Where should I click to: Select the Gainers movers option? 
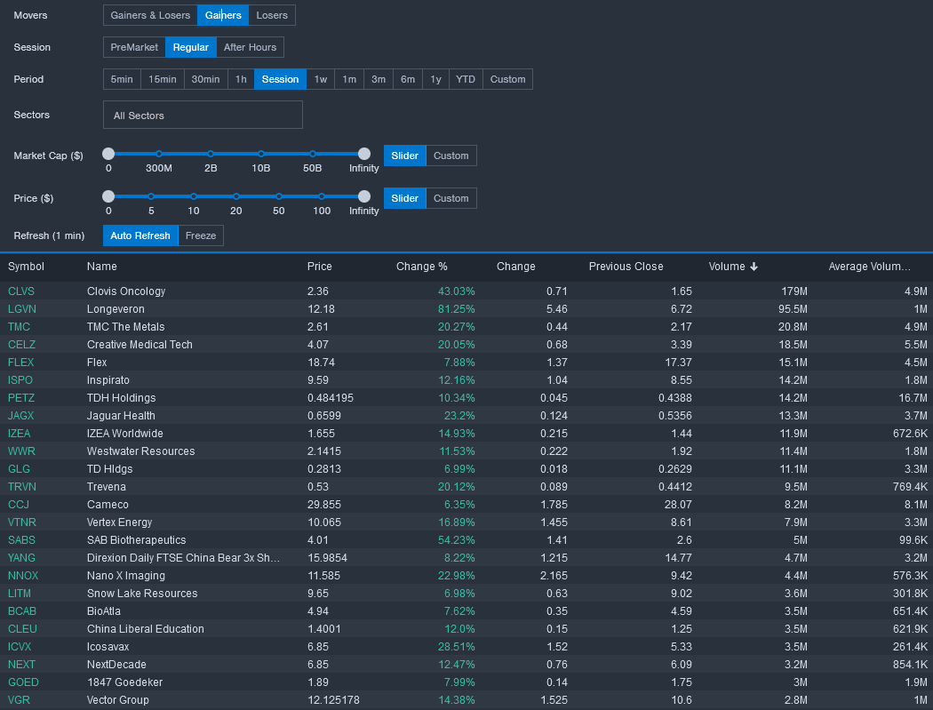coord(223,15)
